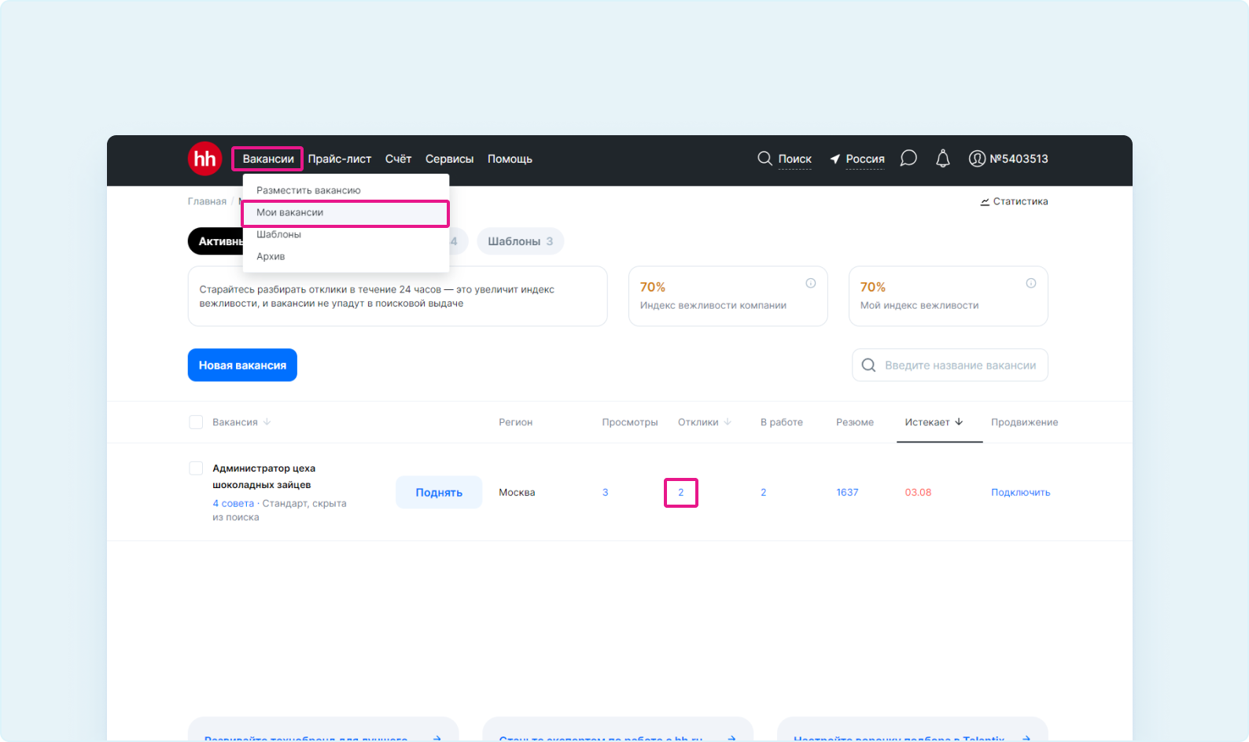Change region Россия in header
Image resolution: width=1249 pixels, height=742 pixels.
865,159
